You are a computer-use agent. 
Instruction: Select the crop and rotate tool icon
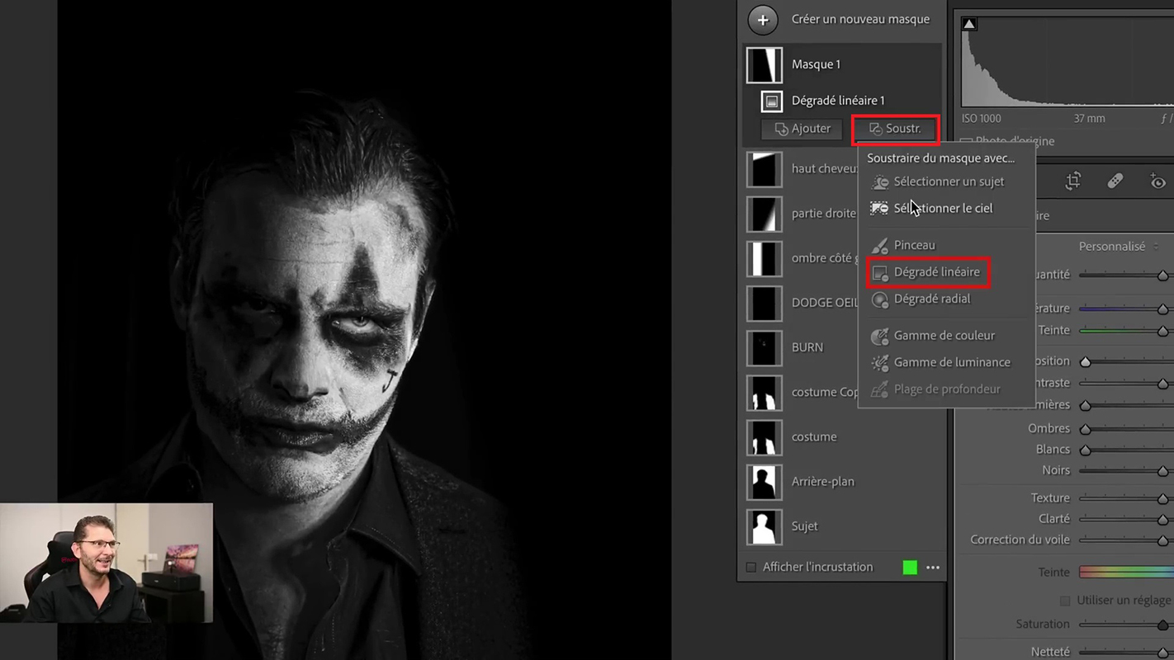point(1072,181)
